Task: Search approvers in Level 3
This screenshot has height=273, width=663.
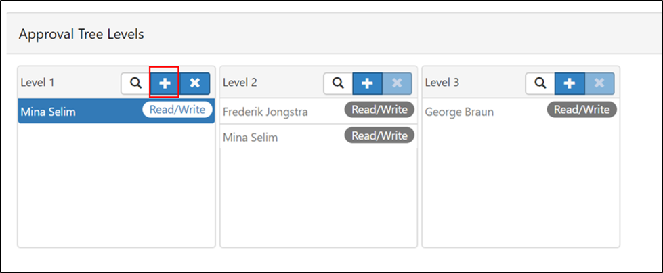Action: 540,83
